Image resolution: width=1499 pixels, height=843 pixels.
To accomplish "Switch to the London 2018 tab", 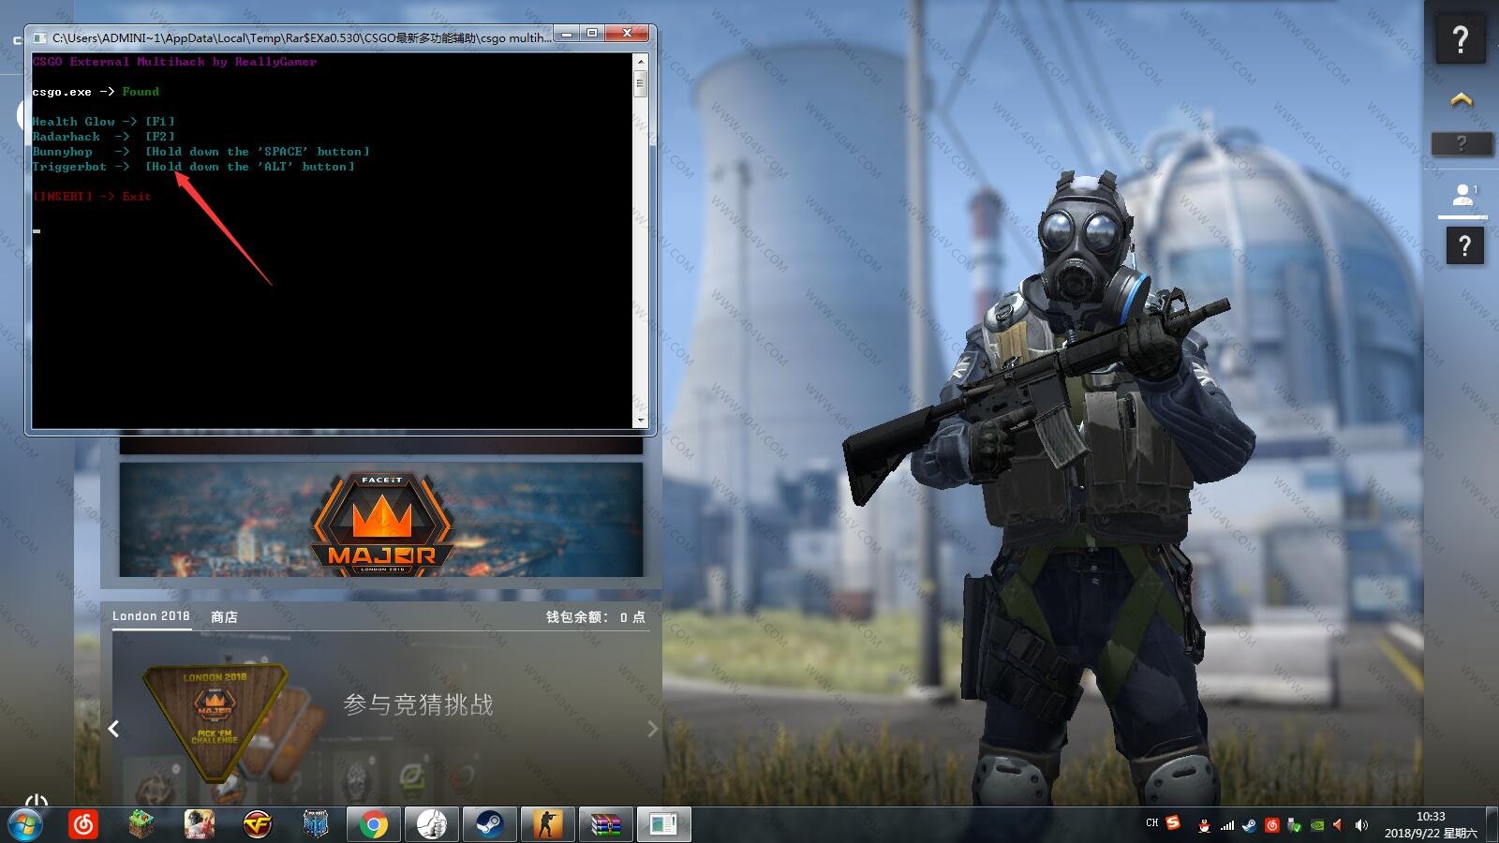I will click(151, 616).
